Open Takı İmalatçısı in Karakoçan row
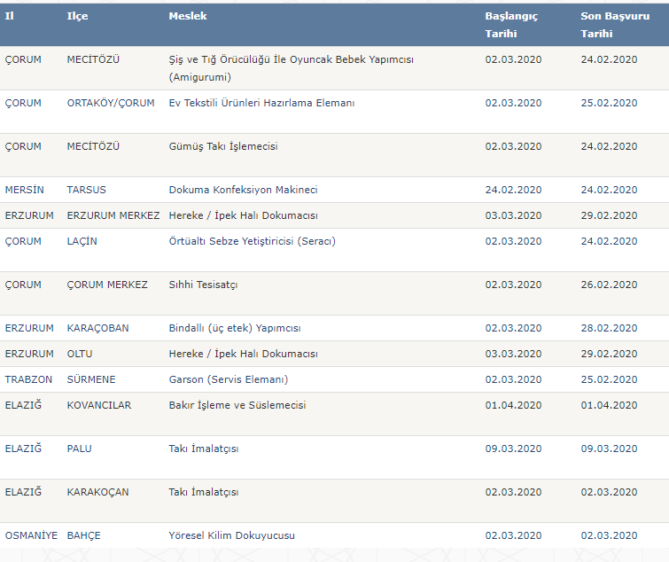669x562 pixels. pos(204,493)
